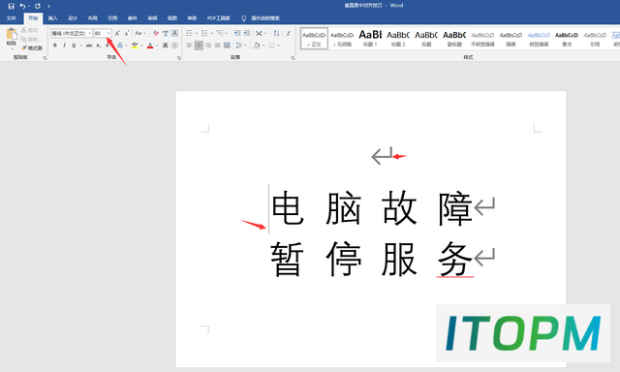Click the yellow text highlight color button

135,46
